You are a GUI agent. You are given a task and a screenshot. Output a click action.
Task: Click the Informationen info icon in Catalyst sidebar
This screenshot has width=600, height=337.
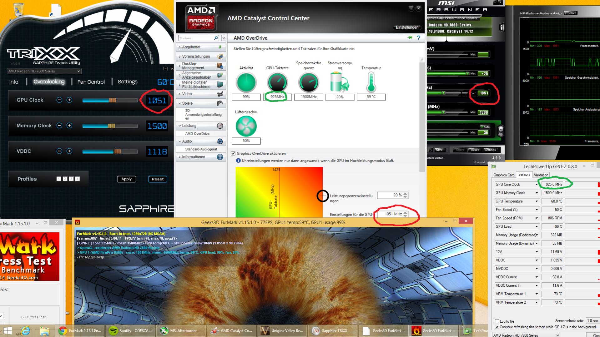click(x=220, y=157)
